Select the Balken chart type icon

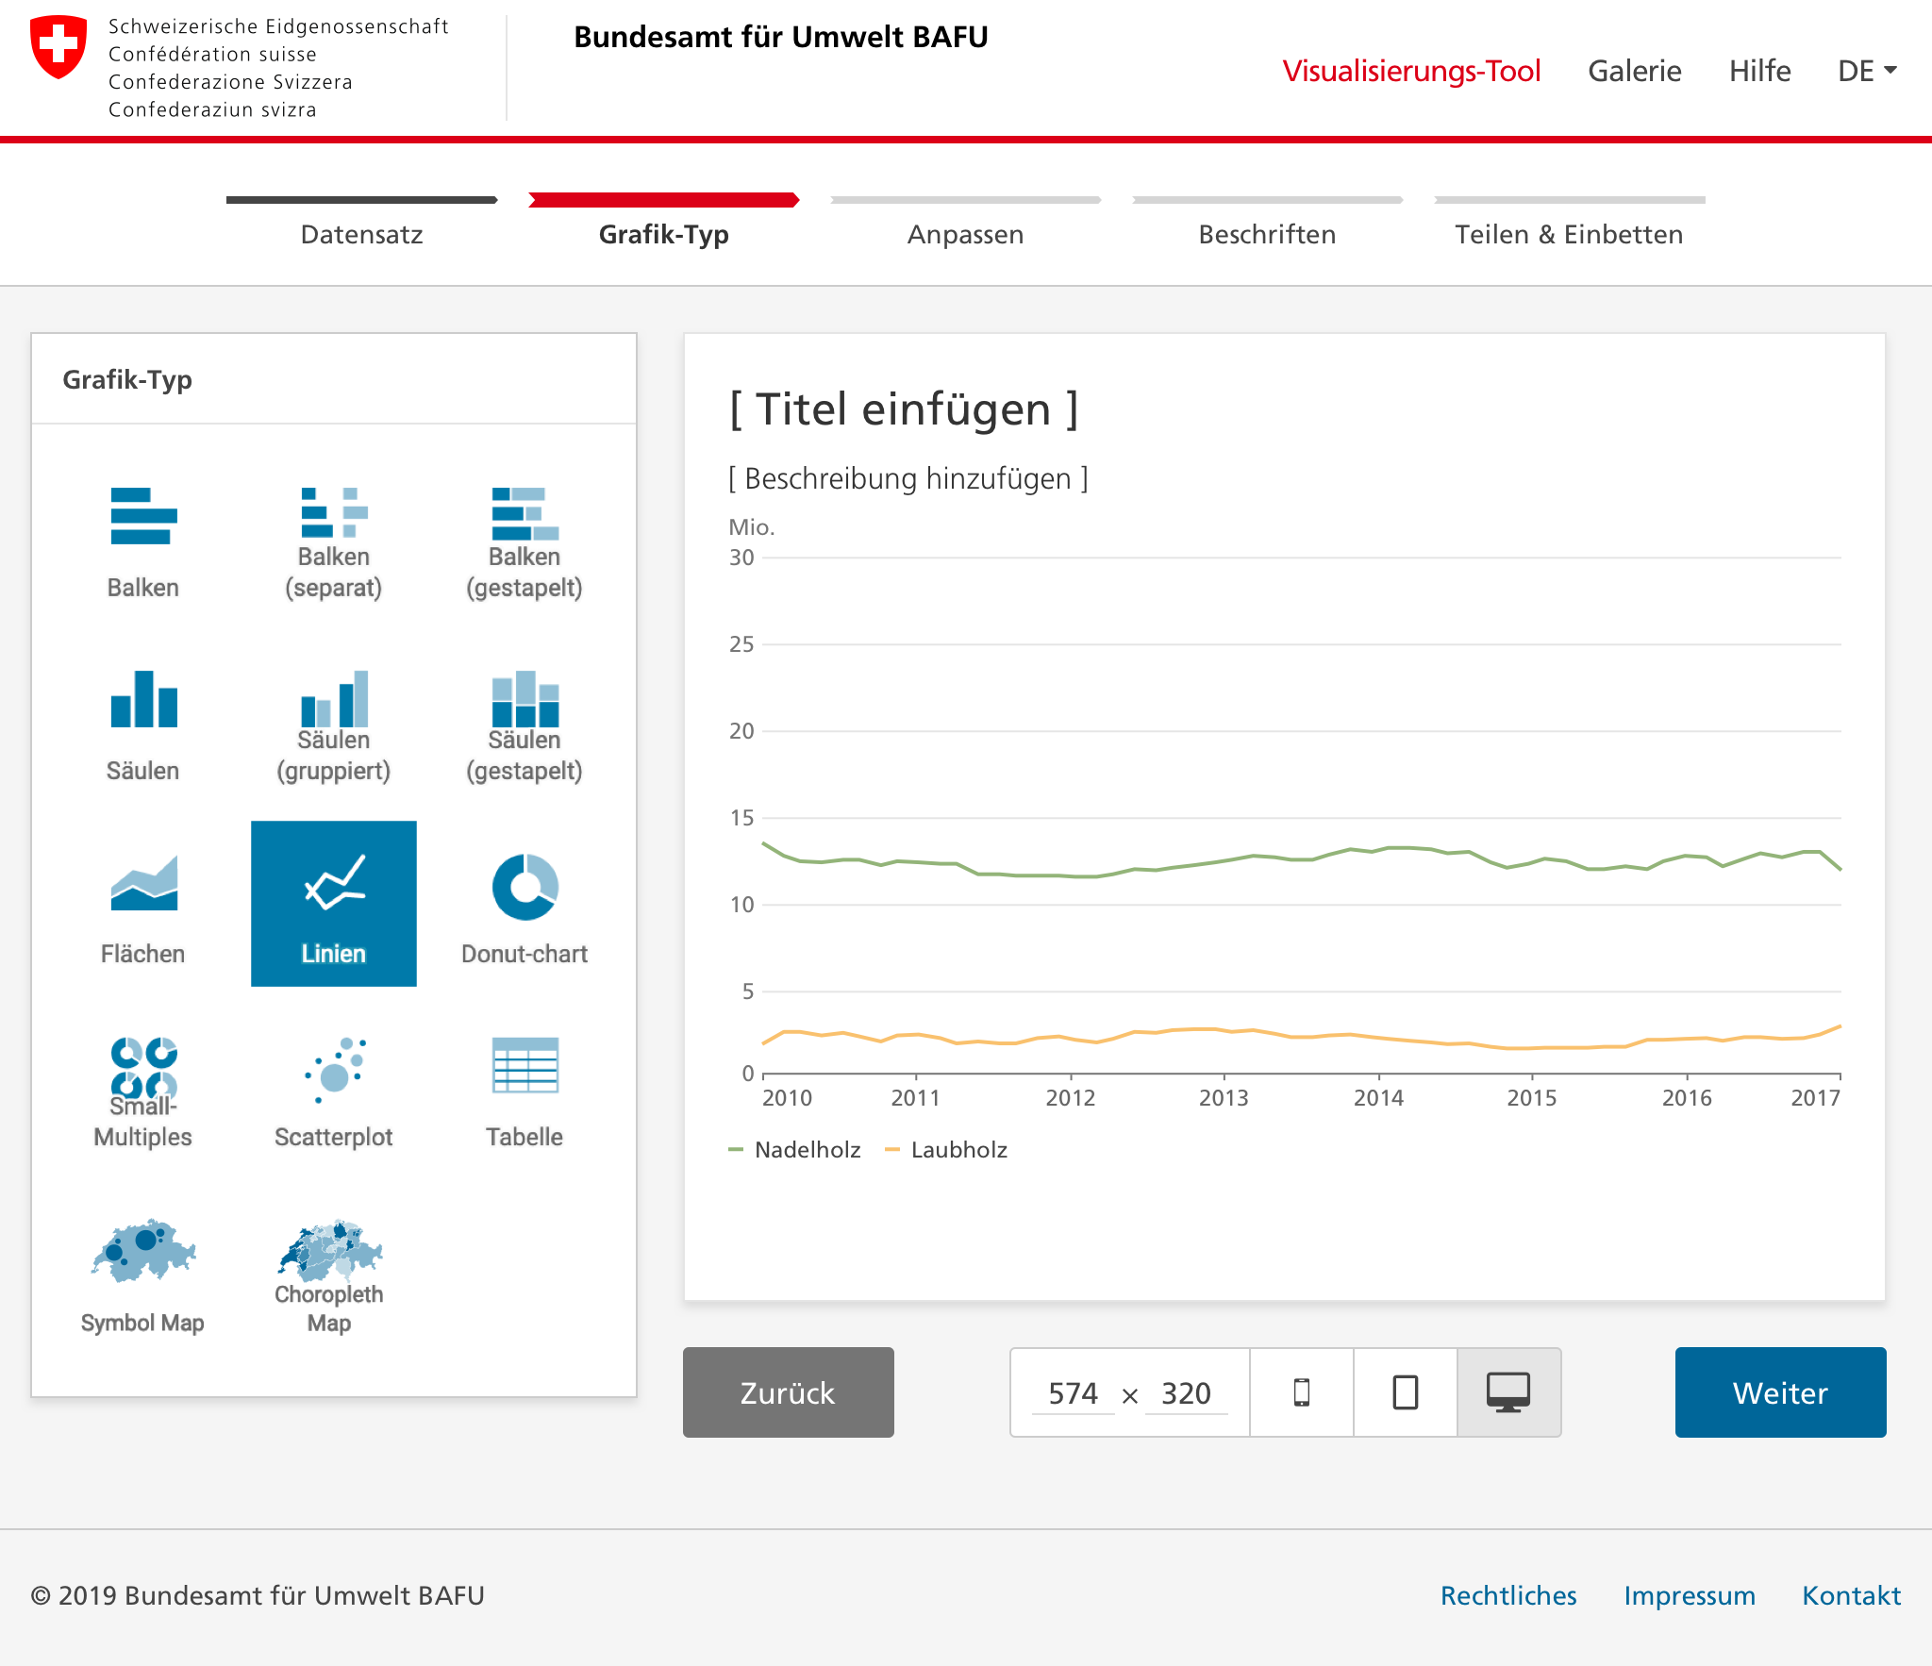(x=143, y=517)
